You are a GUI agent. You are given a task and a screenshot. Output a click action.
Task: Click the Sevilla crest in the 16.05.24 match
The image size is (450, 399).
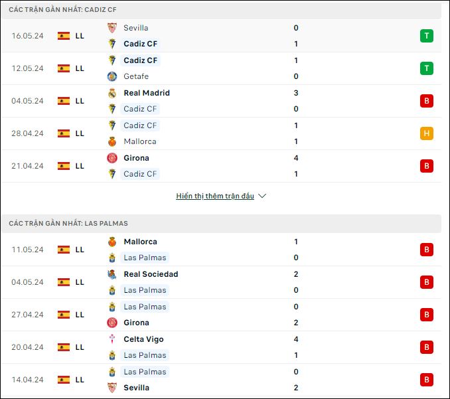pyautogui.click(x=112, y=28)
